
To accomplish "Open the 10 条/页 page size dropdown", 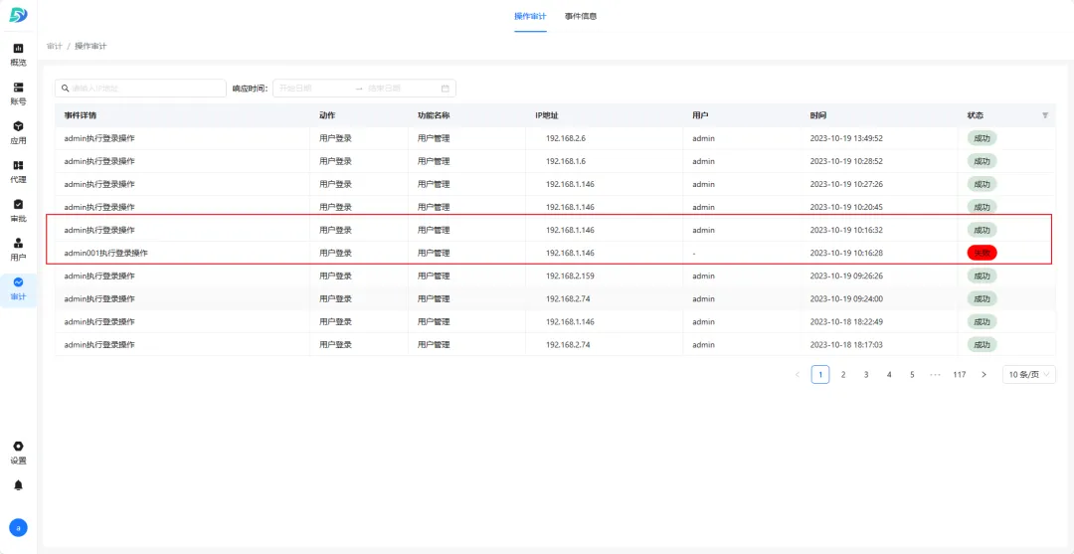I will point(1029,375).
